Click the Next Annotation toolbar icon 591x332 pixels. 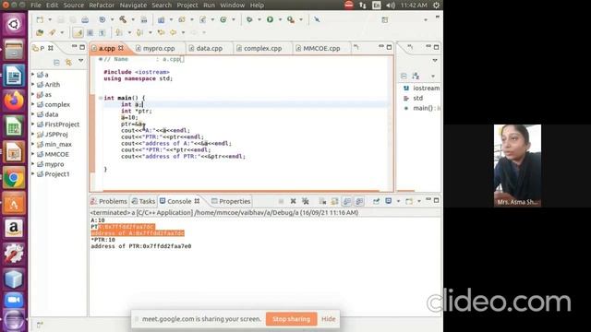pos(119,33)
